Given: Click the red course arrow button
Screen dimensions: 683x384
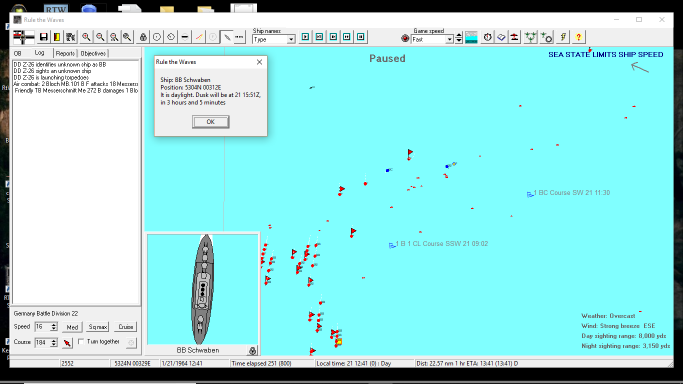Looking at the screenshot, I should point(67,343).
